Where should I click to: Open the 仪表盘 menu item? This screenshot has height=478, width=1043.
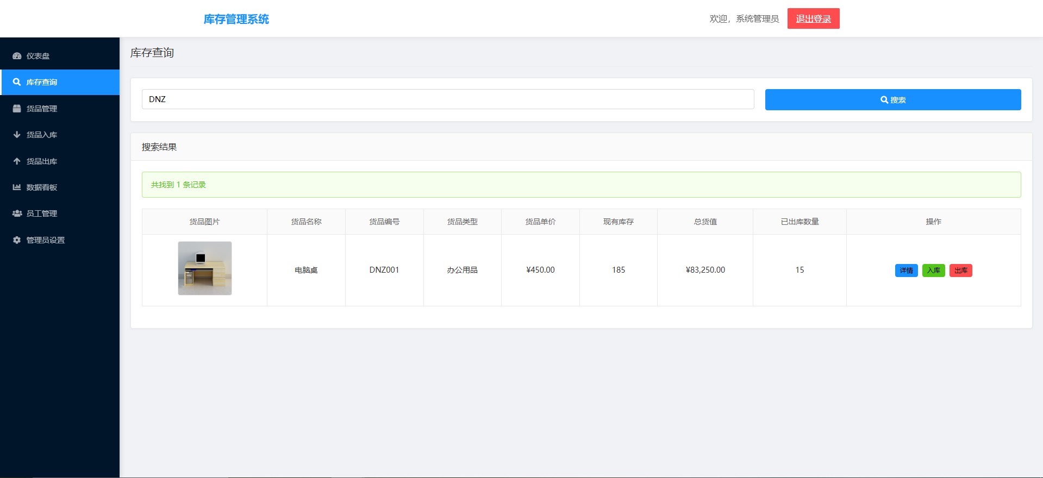click(x=60, y=56)
